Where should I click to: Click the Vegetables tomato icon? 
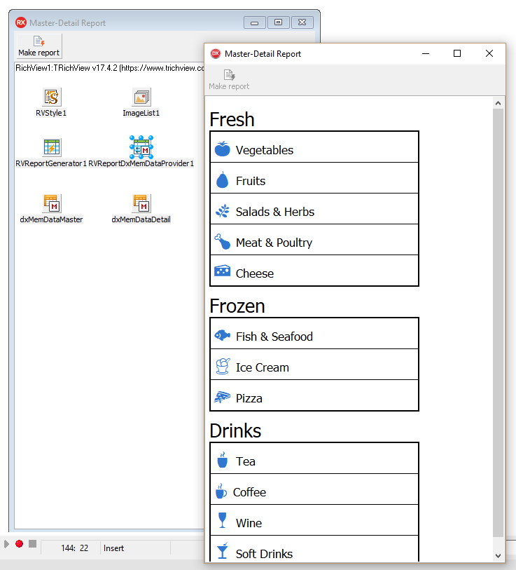click(x=222, y=149)
